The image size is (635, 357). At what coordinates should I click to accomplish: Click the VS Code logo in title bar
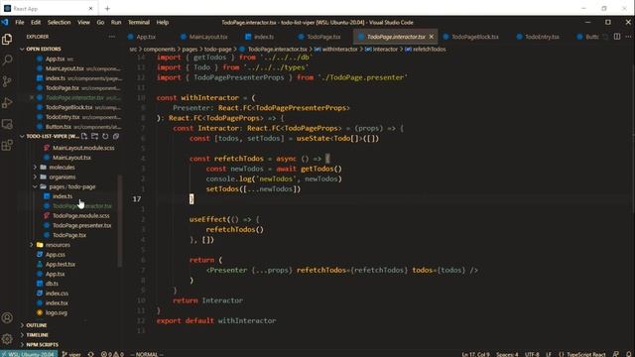[5, 22]
